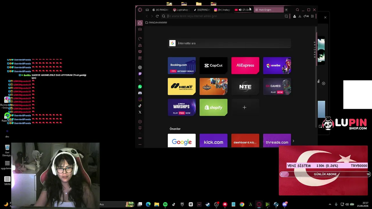Open the PANDAHANIMM bookmarks folder
372x209 pixels.
click(x=156, y=23)
